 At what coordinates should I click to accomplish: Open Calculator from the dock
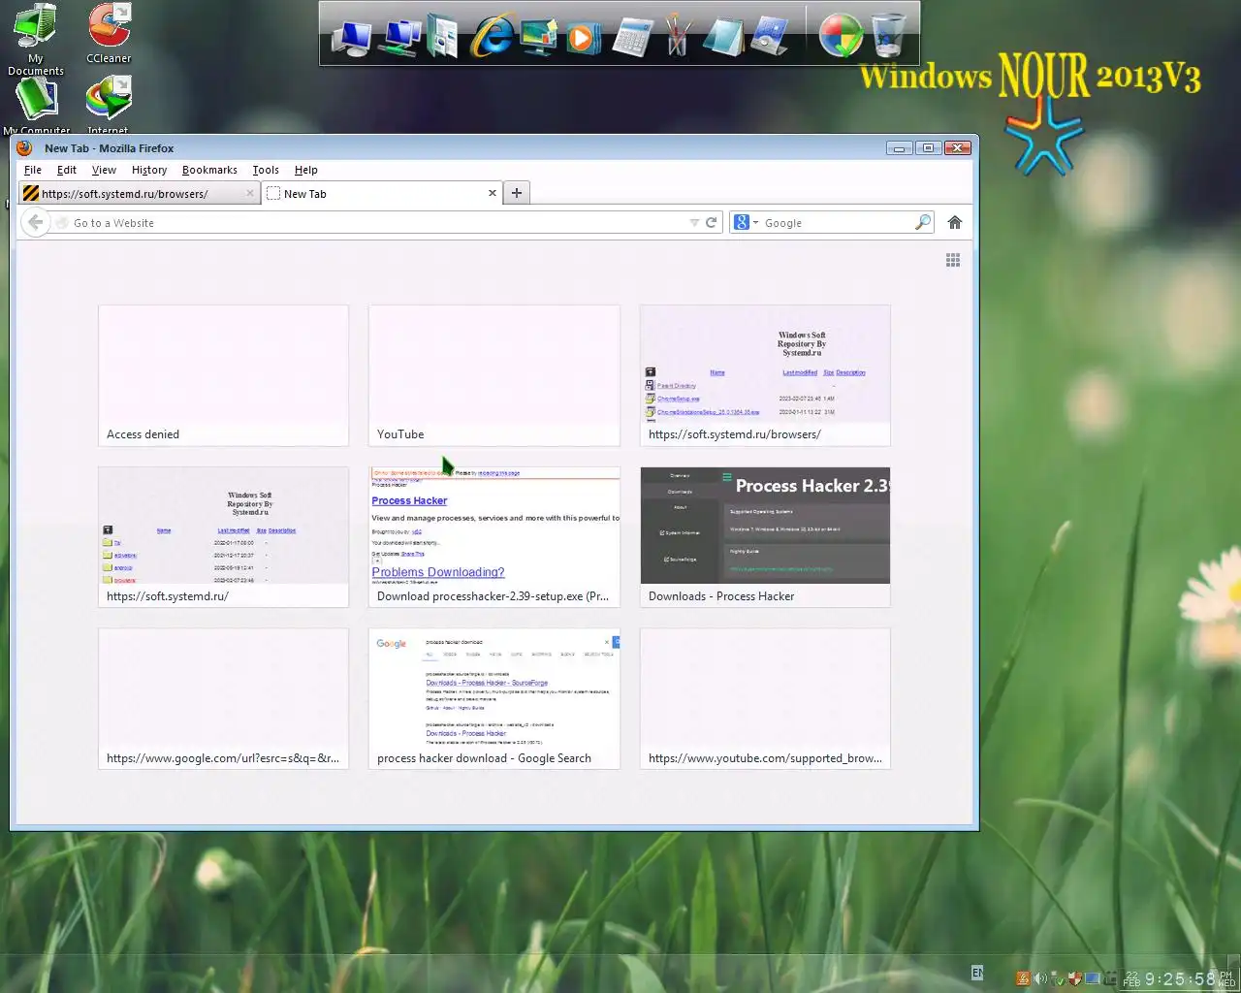coord(632,37)
